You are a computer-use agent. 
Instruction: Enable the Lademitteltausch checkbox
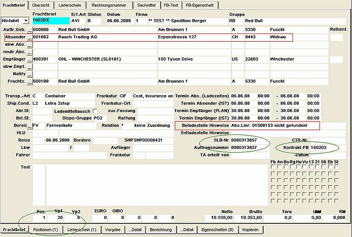pyautogui.click(x=95, y=111)
